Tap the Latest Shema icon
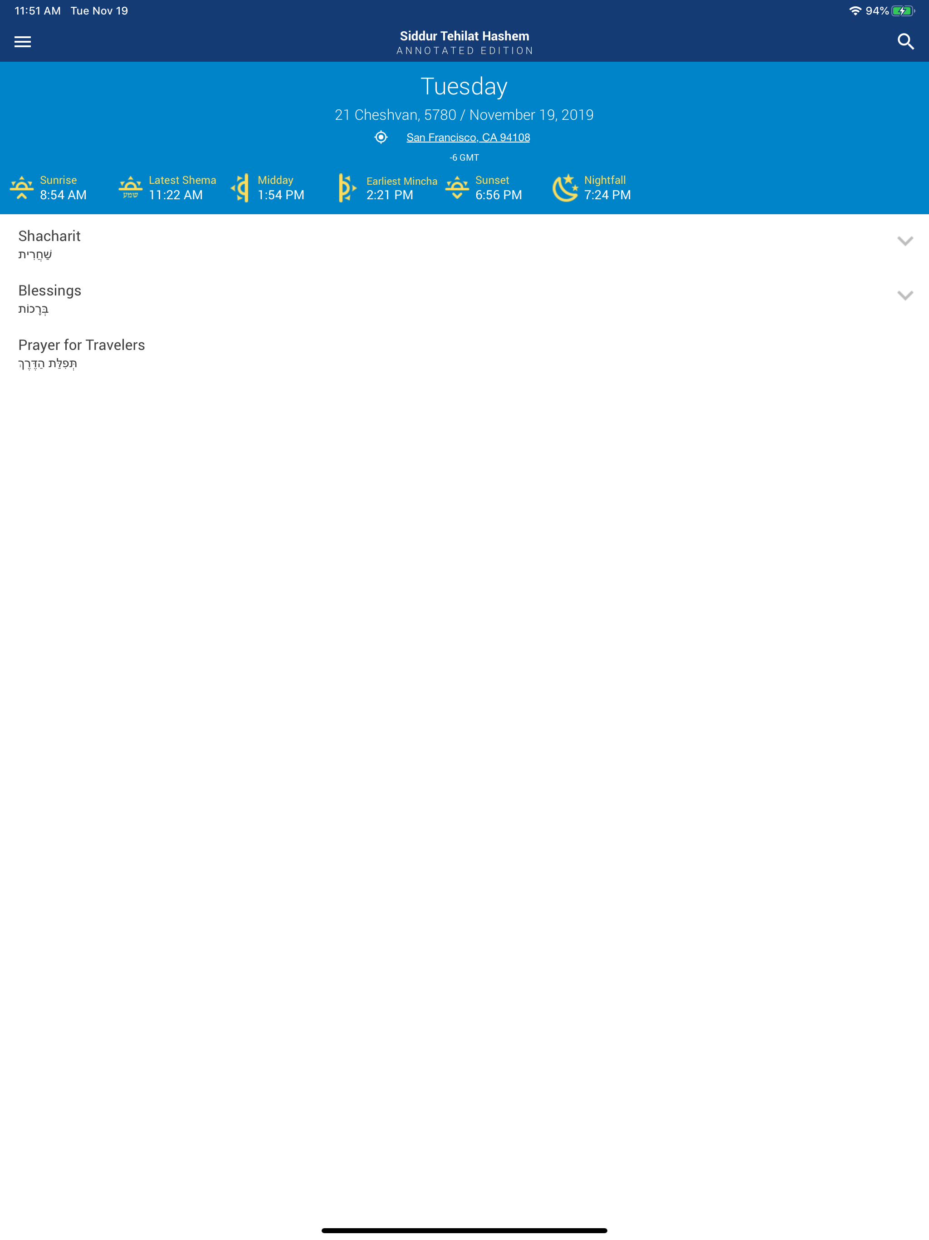Image resolution: width=929 pixels, height=1240 pixels. coord(131,188)
